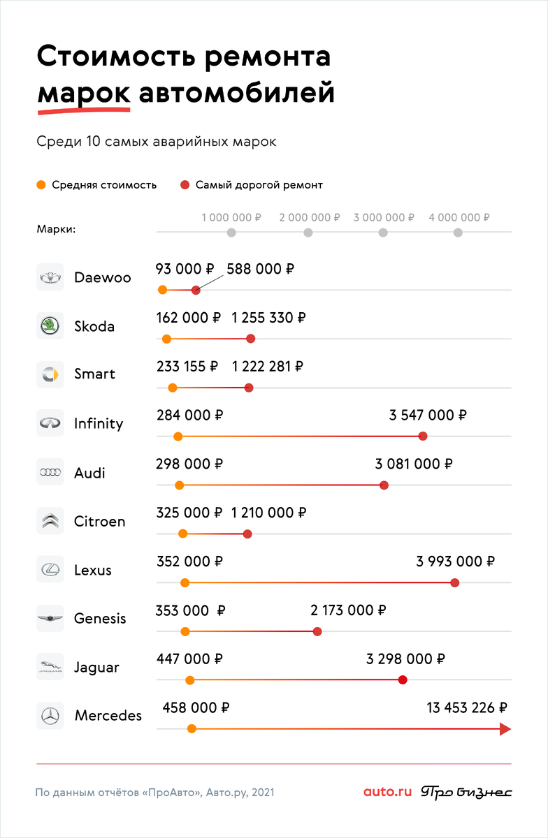Click the 'Про бизнес' logo
The image size is (548, 838).
466,792
